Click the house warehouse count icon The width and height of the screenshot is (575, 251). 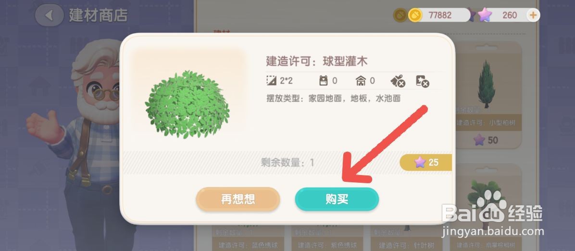[x=361, y=81]
